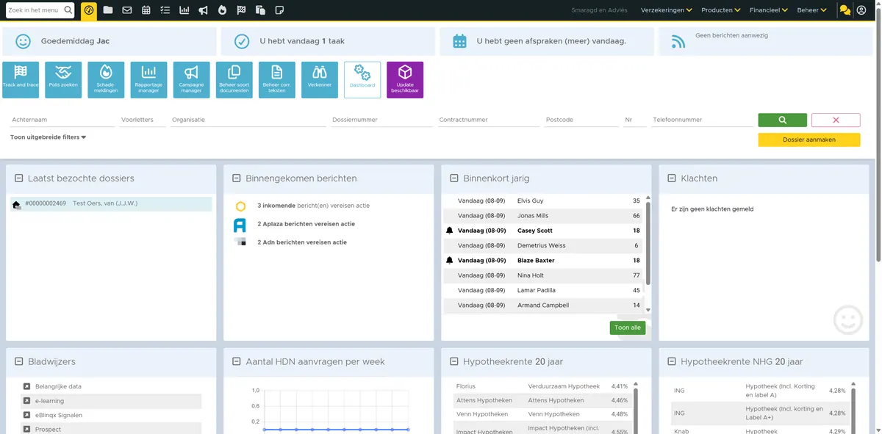This screenshot has height=434, width=882.
Task: Expand the Verzekeringen menu
Action: point(667,10)
